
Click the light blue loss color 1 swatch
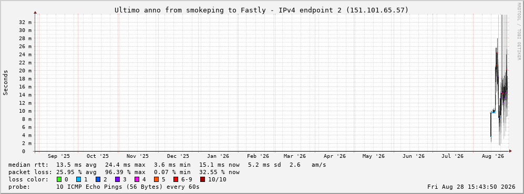(x=78, y=179)
